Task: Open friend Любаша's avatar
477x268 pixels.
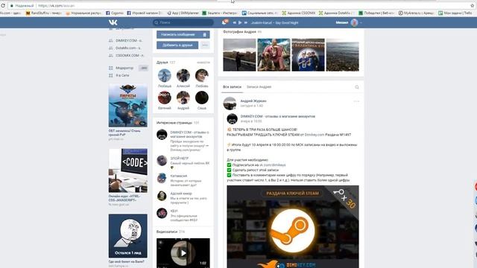Action: [165, 75]
